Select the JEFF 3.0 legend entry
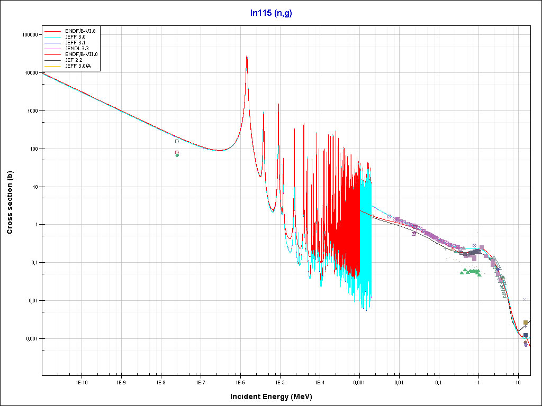The width and height of the screenshot is (542, 406). [x=75, y=37]
